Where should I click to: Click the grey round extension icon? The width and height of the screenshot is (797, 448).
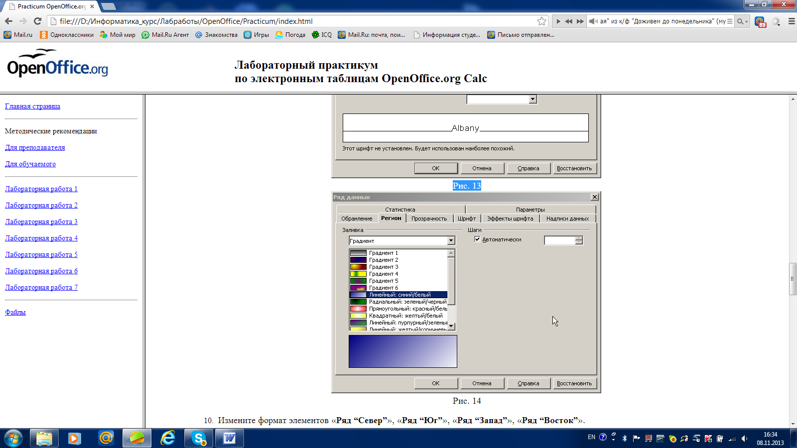(x=776, y=21)
